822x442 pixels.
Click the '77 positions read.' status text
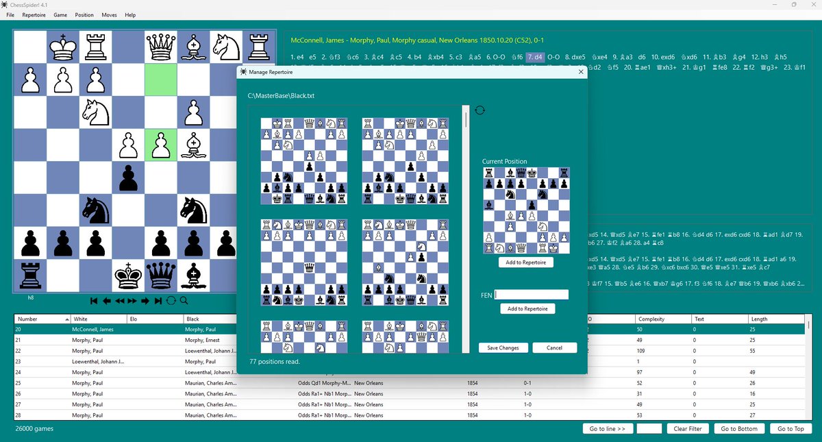pyautogui.click(x=275, y=361)
